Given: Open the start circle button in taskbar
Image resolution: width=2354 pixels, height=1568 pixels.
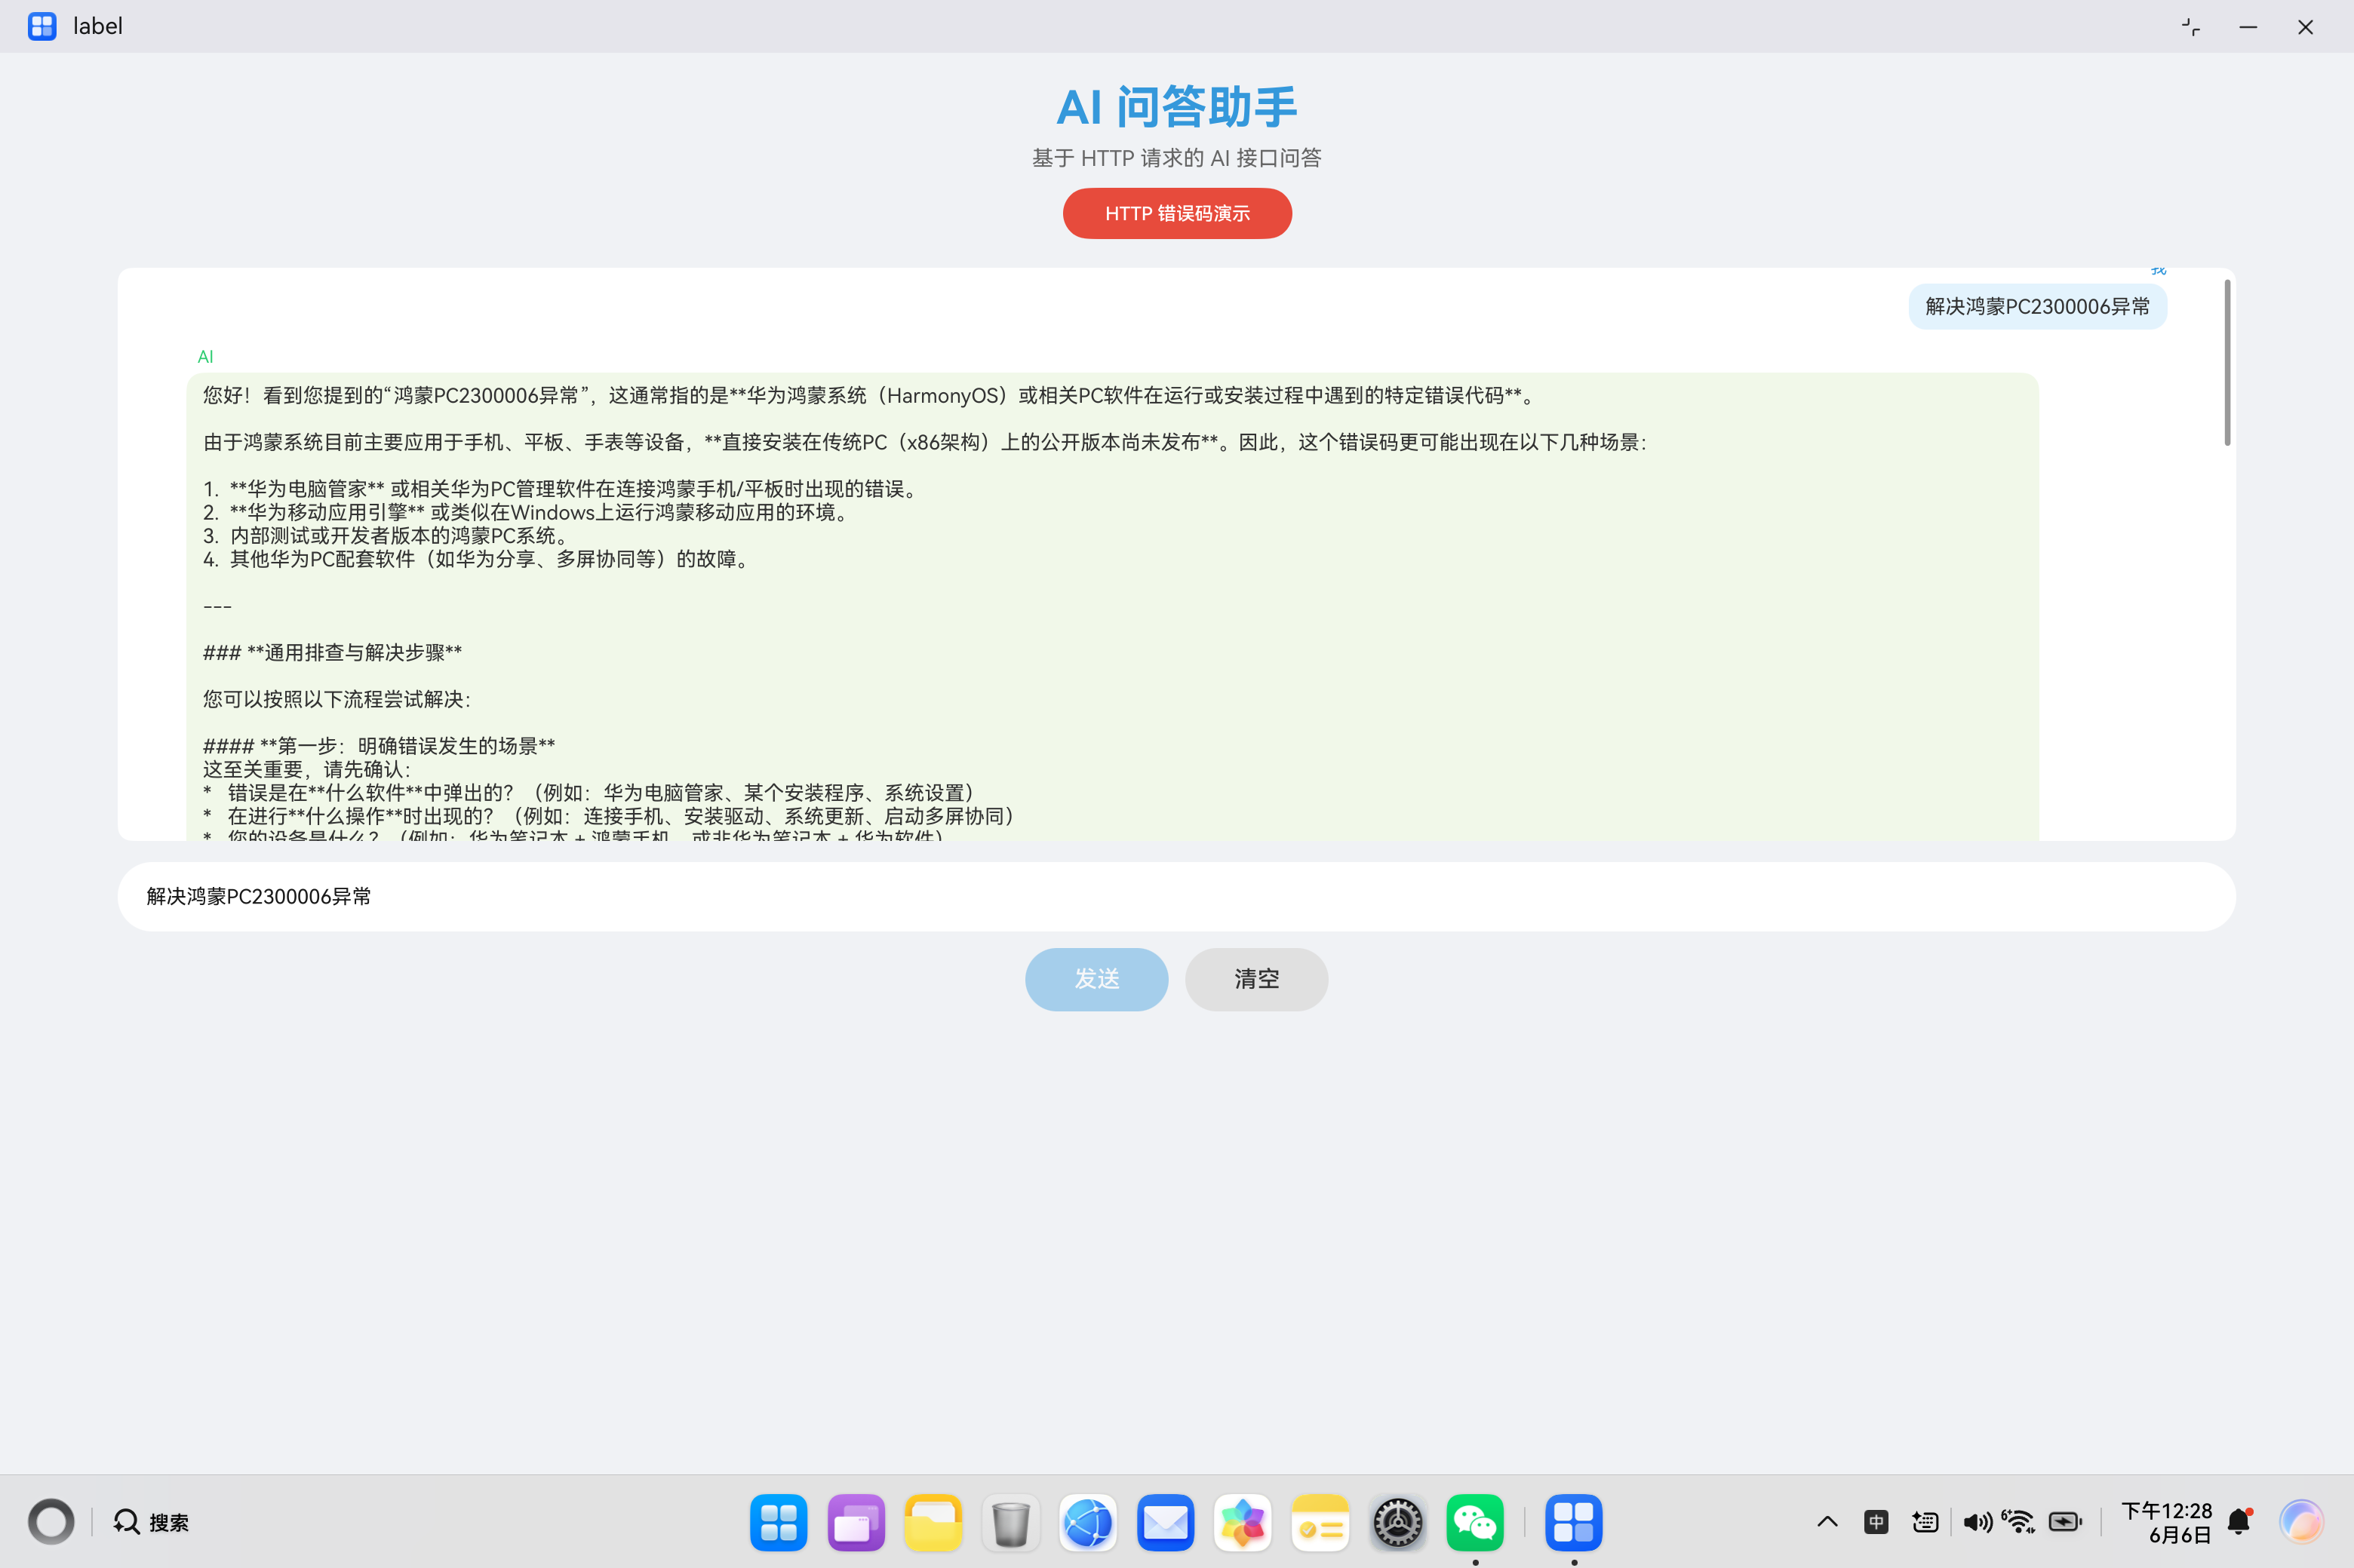Looking at the screenshot, I should coord(51,1522).
